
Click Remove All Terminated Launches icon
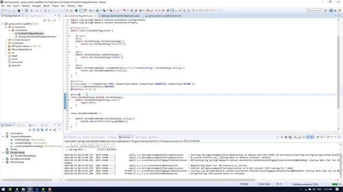[x=290, y=137]
